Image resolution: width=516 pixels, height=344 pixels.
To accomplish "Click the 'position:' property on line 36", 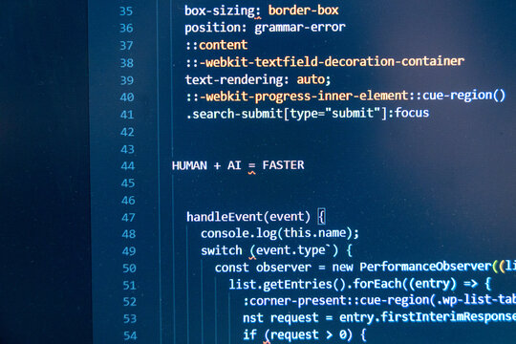I will (216, 28).
